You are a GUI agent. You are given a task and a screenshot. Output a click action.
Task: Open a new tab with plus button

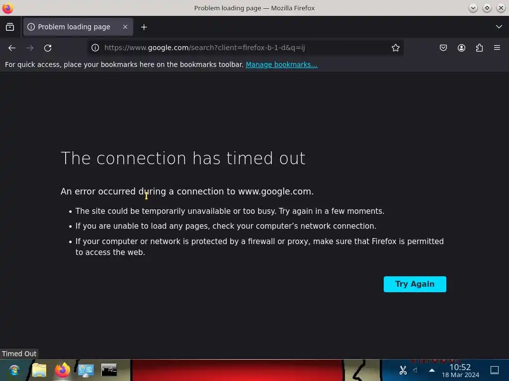144,27
